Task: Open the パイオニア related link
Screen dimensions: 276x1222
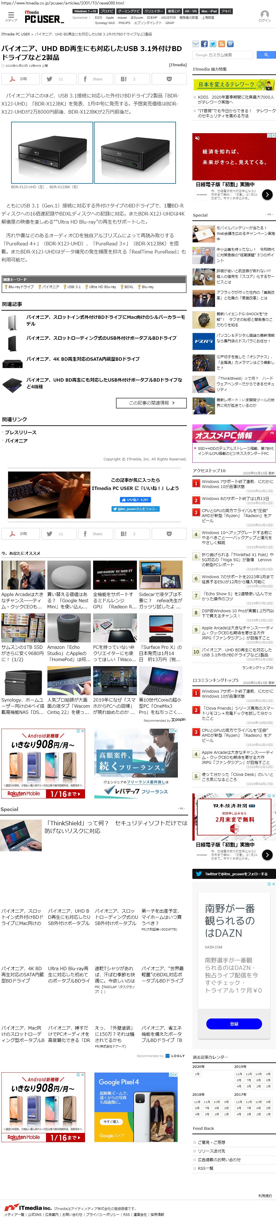Action: pos(16,441)
